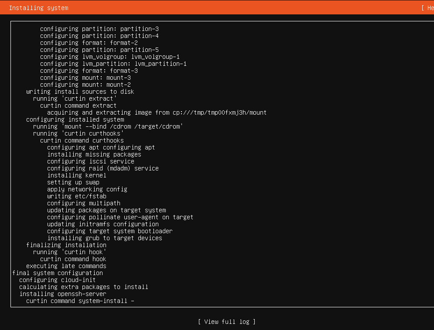Click the 'writing etc/fstab' log line
The width and height of the screenshot is (434, 330).
click(x=76, y=196)
